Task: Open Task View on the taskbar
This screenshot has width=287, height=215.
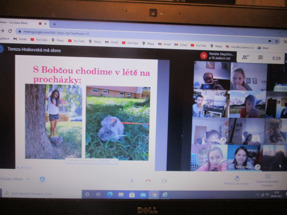Action: pyautogui.click(x=98, y=194)
